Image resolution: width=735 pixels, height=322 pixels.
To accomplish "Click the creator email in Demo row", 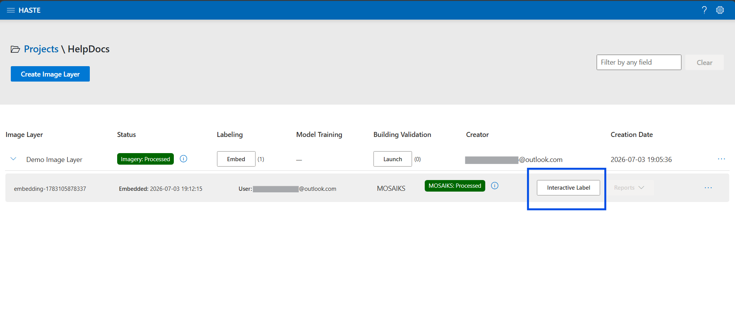I will point(513,160).
